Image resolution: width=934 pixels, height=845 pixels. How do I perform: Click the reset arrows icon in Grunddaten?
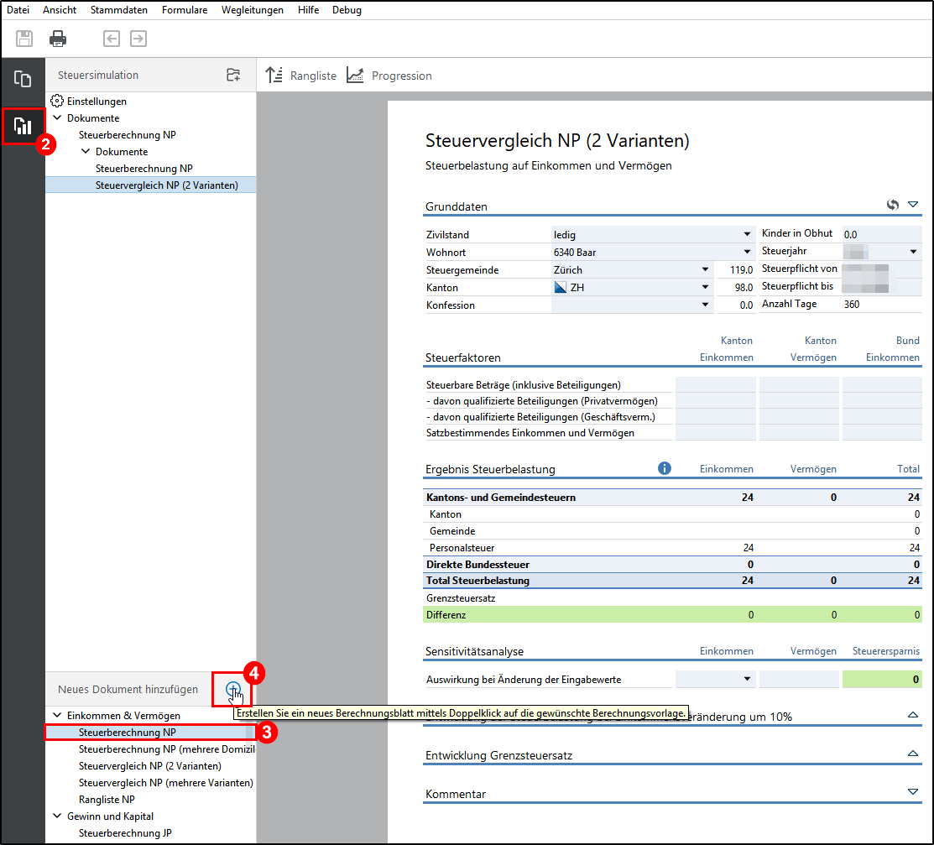pos(894,205)
